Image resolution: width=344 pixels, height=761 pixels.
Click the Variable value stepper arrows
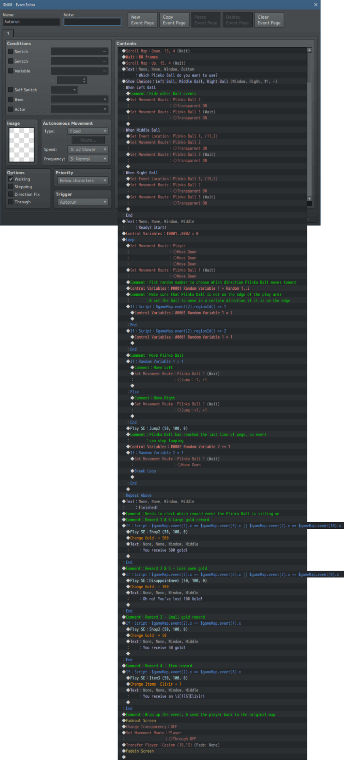point(84,80)
